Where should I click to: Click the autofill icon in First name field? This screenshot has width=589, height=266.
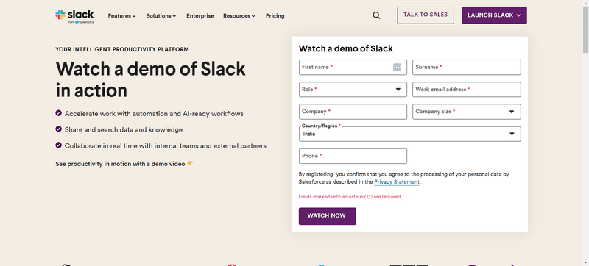coord(397,67)
